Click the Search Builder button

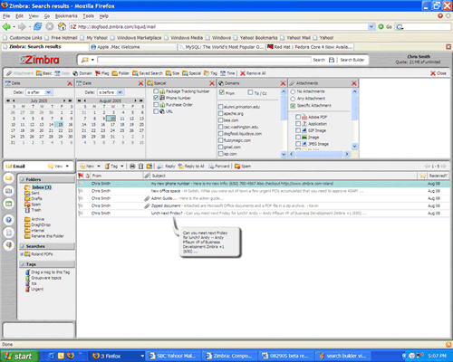[x=352, y=60]
